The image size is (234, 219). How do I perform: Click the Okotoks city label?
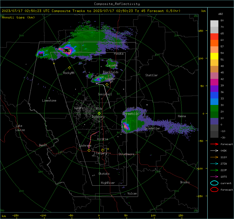point(104,174)
